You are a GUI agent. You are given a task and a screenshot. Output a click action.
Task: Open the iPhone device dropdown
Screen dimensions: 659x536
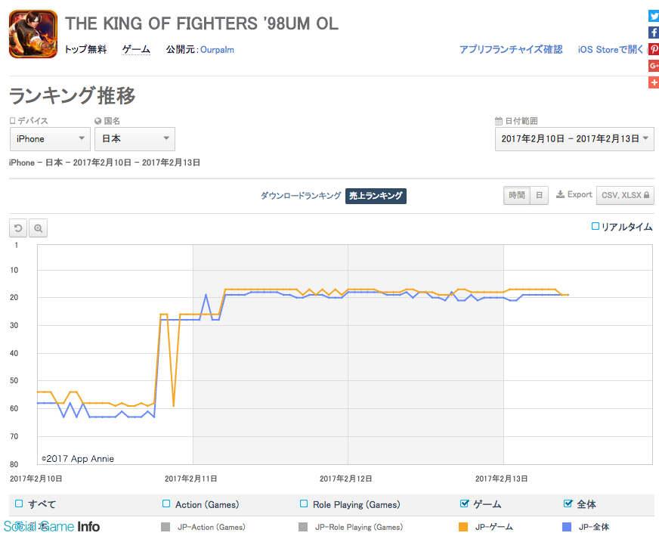pyautogui.click(x=50, y=139)
